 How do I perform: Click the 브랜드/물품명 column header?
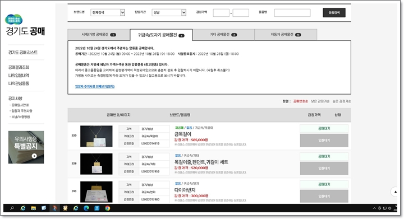click(x=180, y=115)
